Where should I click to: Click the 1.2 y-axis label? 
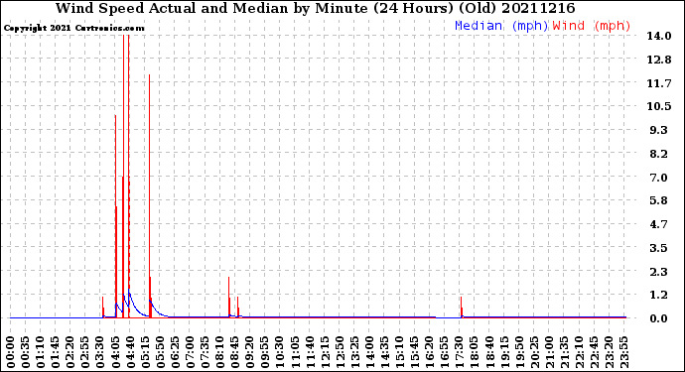[x=659, y=296]
